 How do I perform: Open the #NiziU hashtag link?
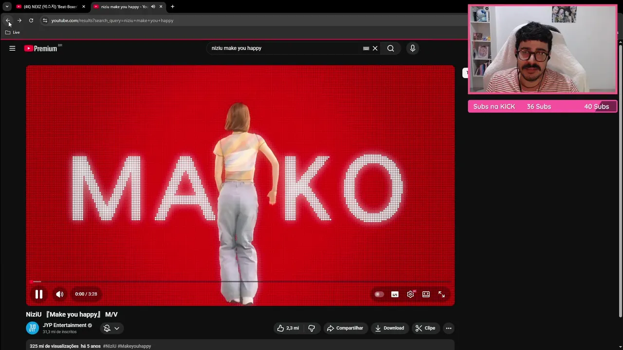[109, 346]
